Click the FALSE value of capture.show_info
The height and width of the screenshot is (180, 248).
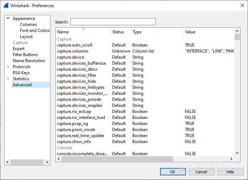(x=190, y=142)
